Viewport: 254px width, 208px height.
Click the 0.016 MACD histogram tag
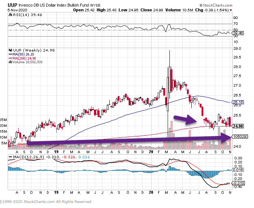(x=238, y=170)
